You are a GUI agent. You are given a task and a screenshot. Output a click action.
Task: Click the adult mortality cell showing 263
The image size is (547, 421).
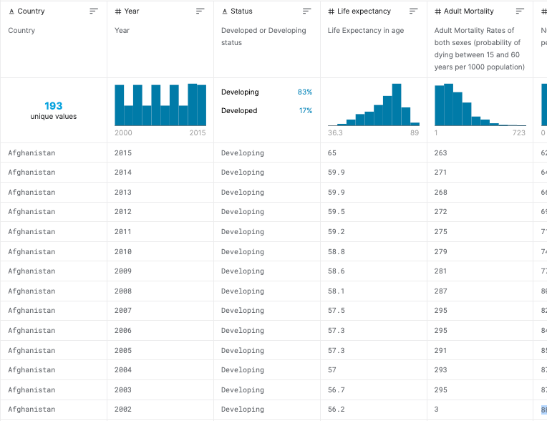pyautogui.click(x=441, y=153)
